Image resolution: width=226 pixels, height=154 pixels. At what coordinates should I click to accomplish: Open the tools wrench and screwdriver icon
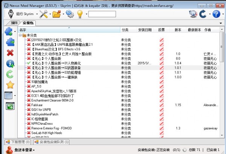tap(44, 14)
